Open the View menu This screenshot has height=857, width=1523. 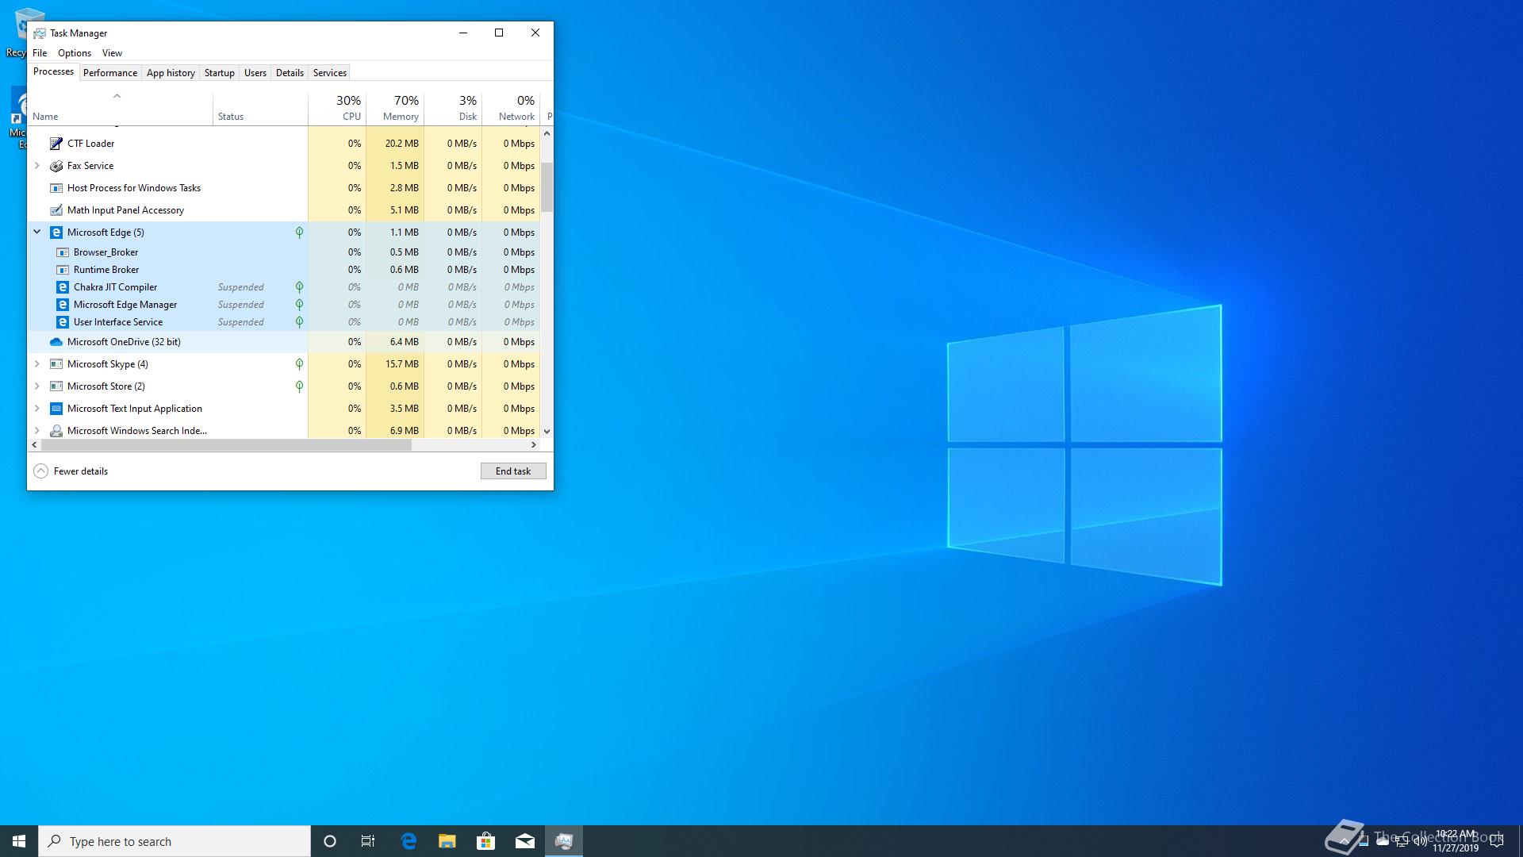click(x=112, y=53)
